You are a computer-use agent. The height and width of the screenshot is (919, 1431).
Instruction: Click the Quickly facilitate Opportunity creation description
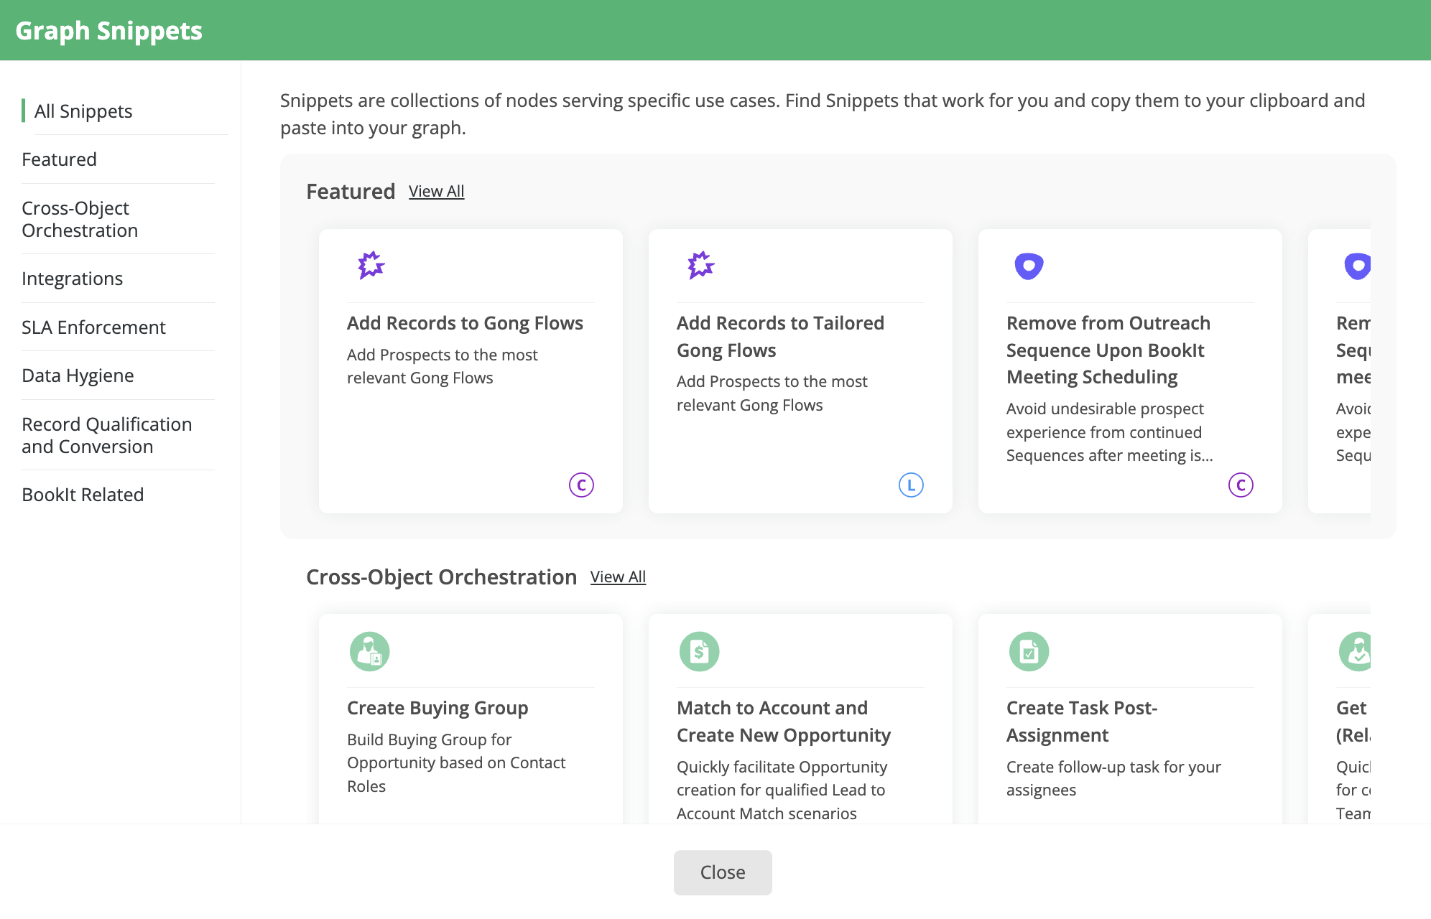782,790
